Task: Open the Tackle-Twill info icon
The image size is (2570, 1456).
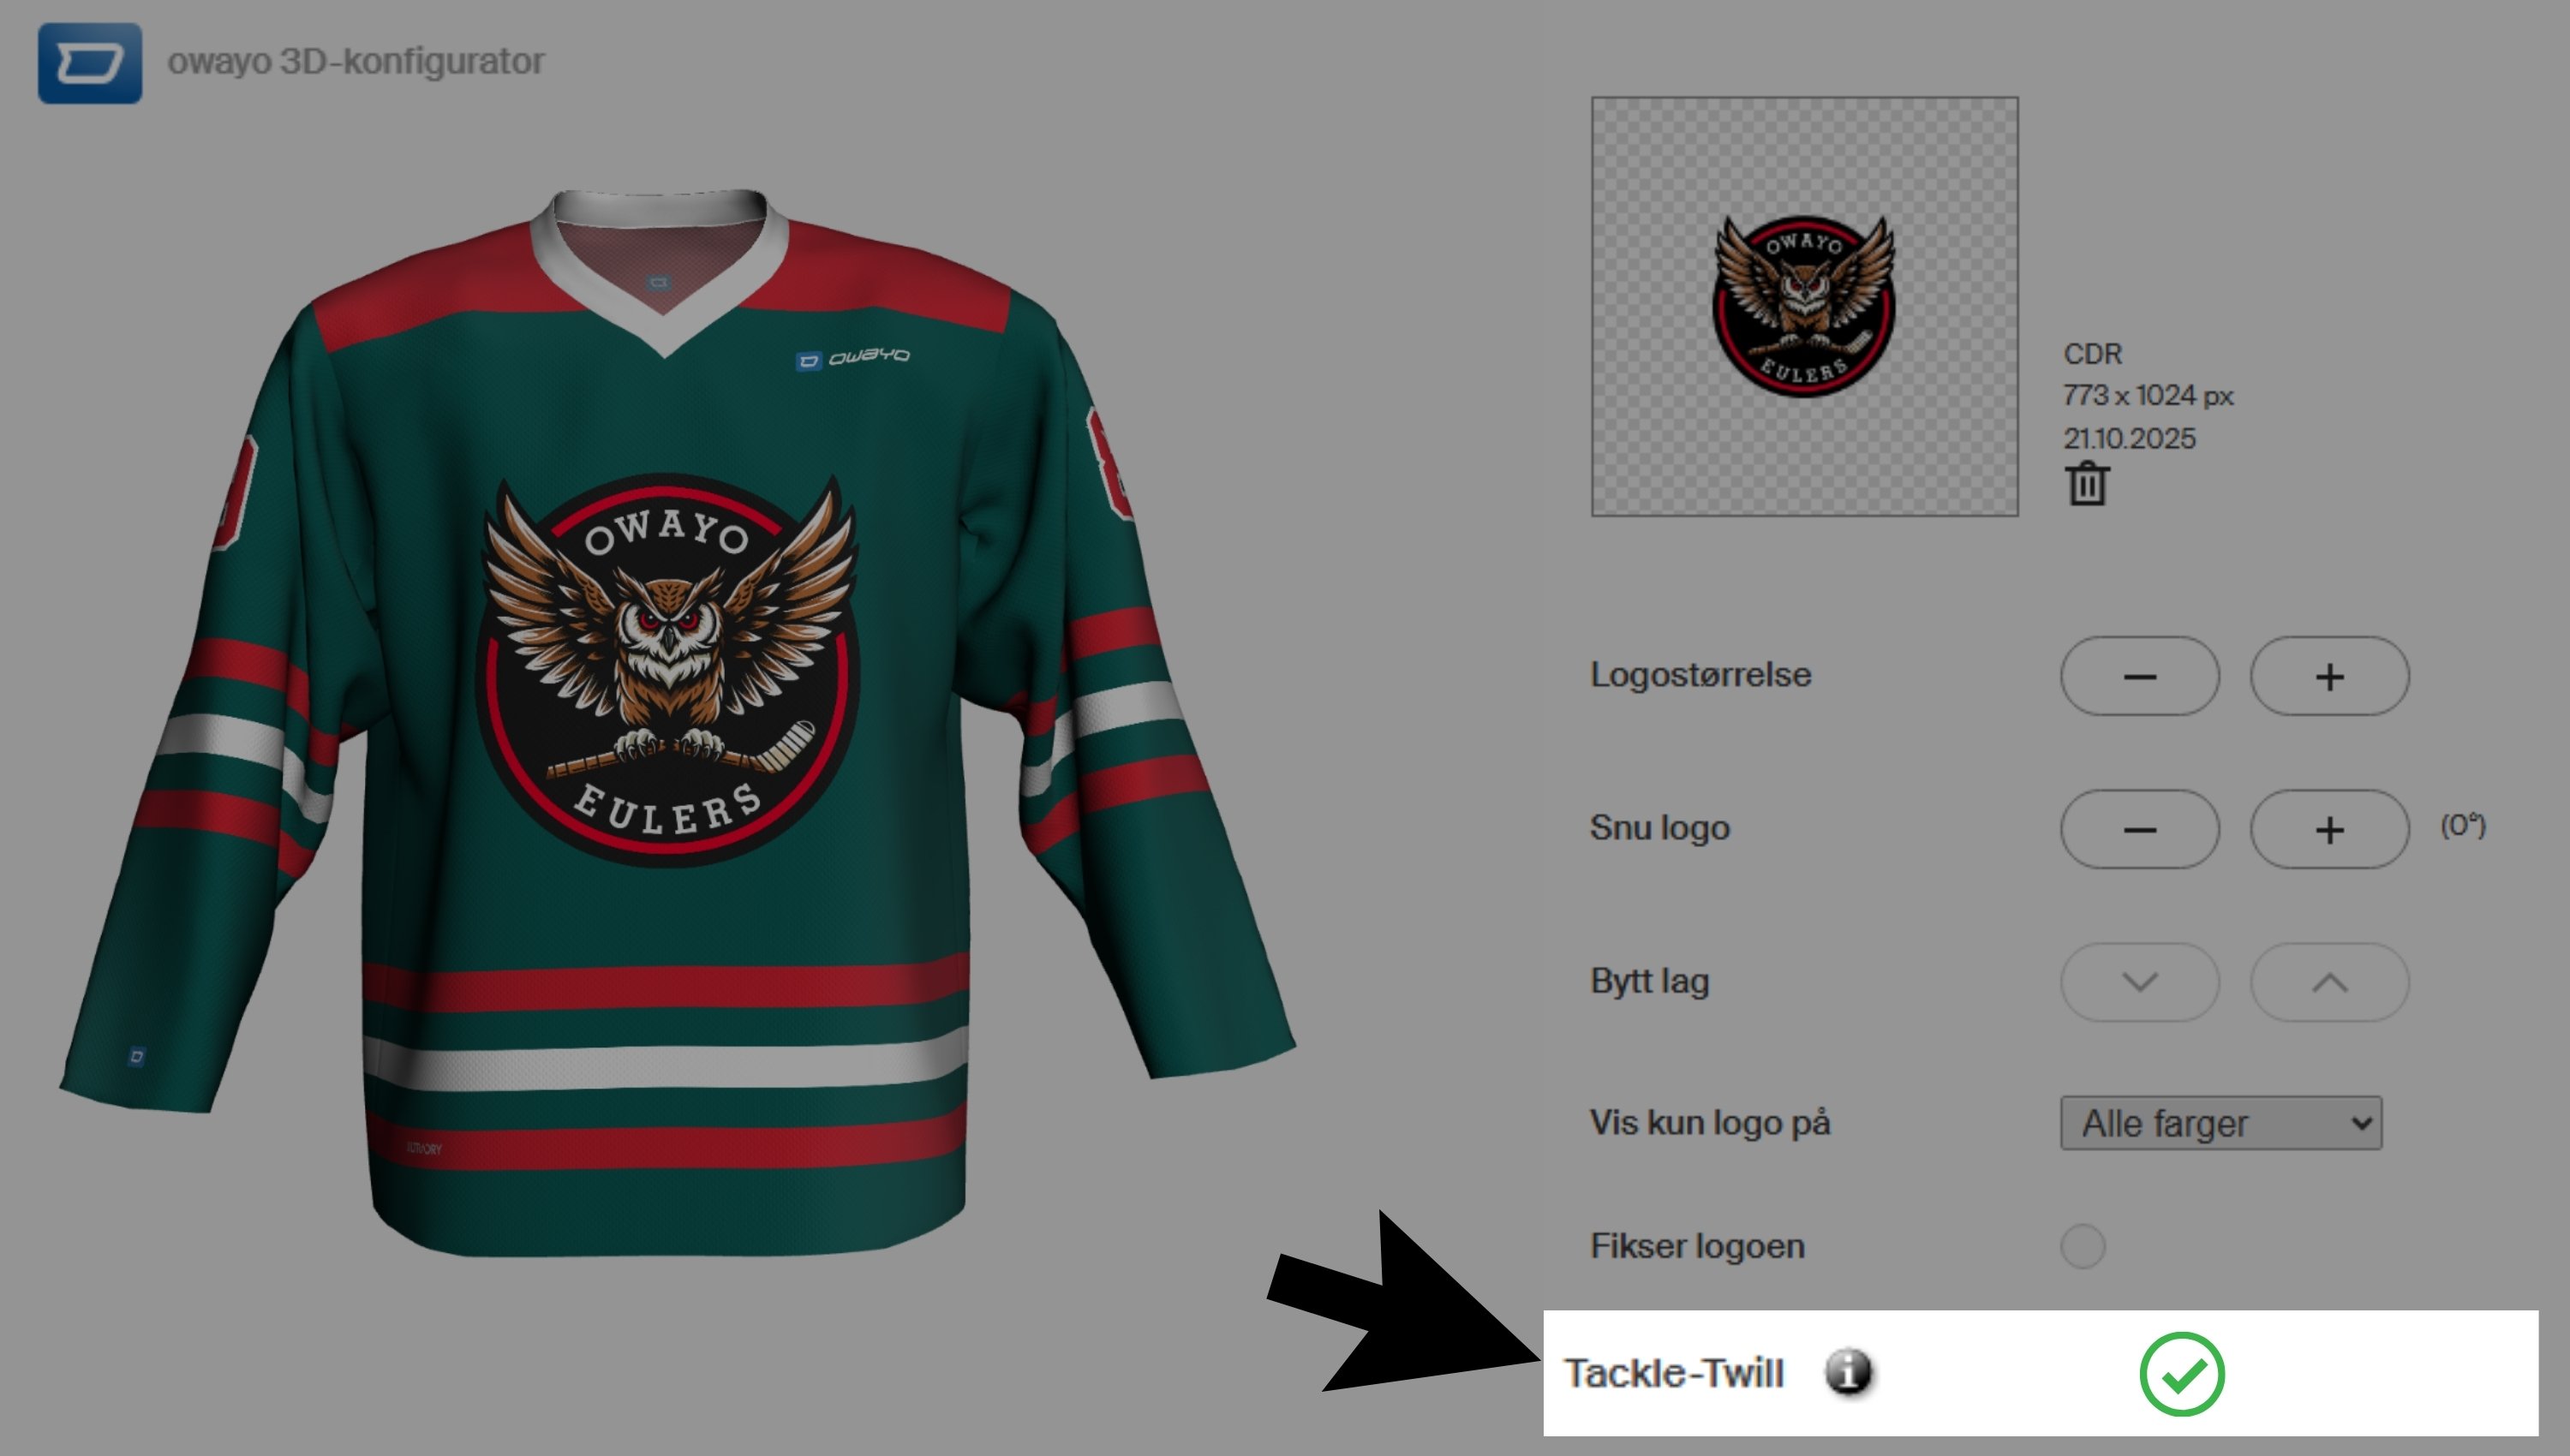Action: coord(1848,1372)
